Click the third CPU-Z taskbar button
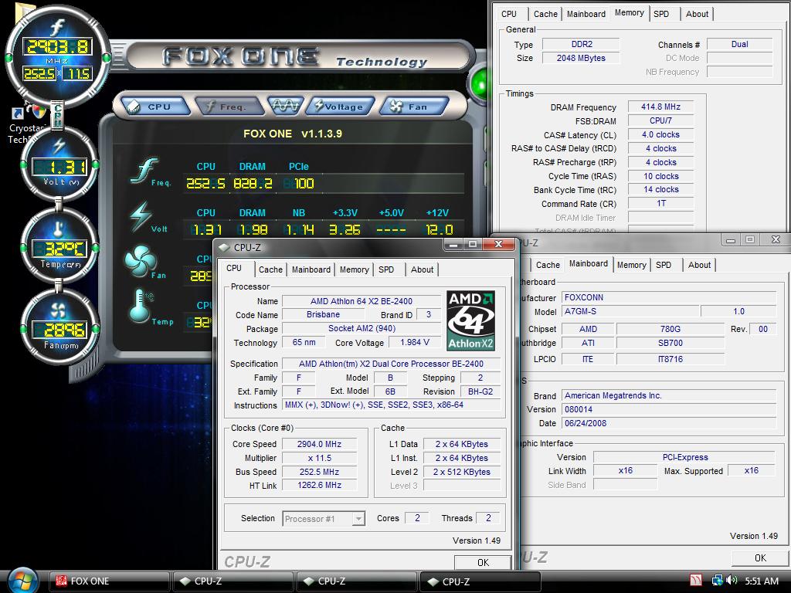791x593 pixels. pyautogui.click(x=480, y=581)
